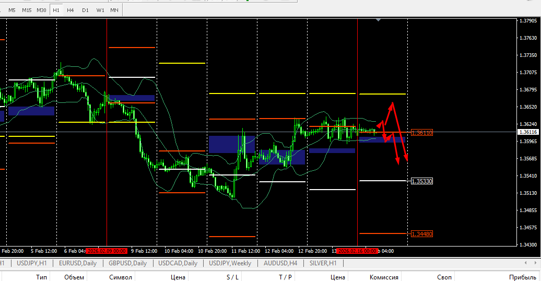Click the 1.34575 price scale value

(x=528, y=228)
